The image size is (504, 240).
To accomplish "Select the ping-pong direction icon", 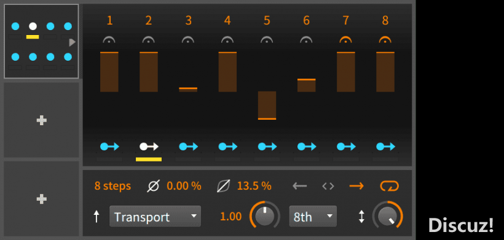I will (x=328, y=186).
